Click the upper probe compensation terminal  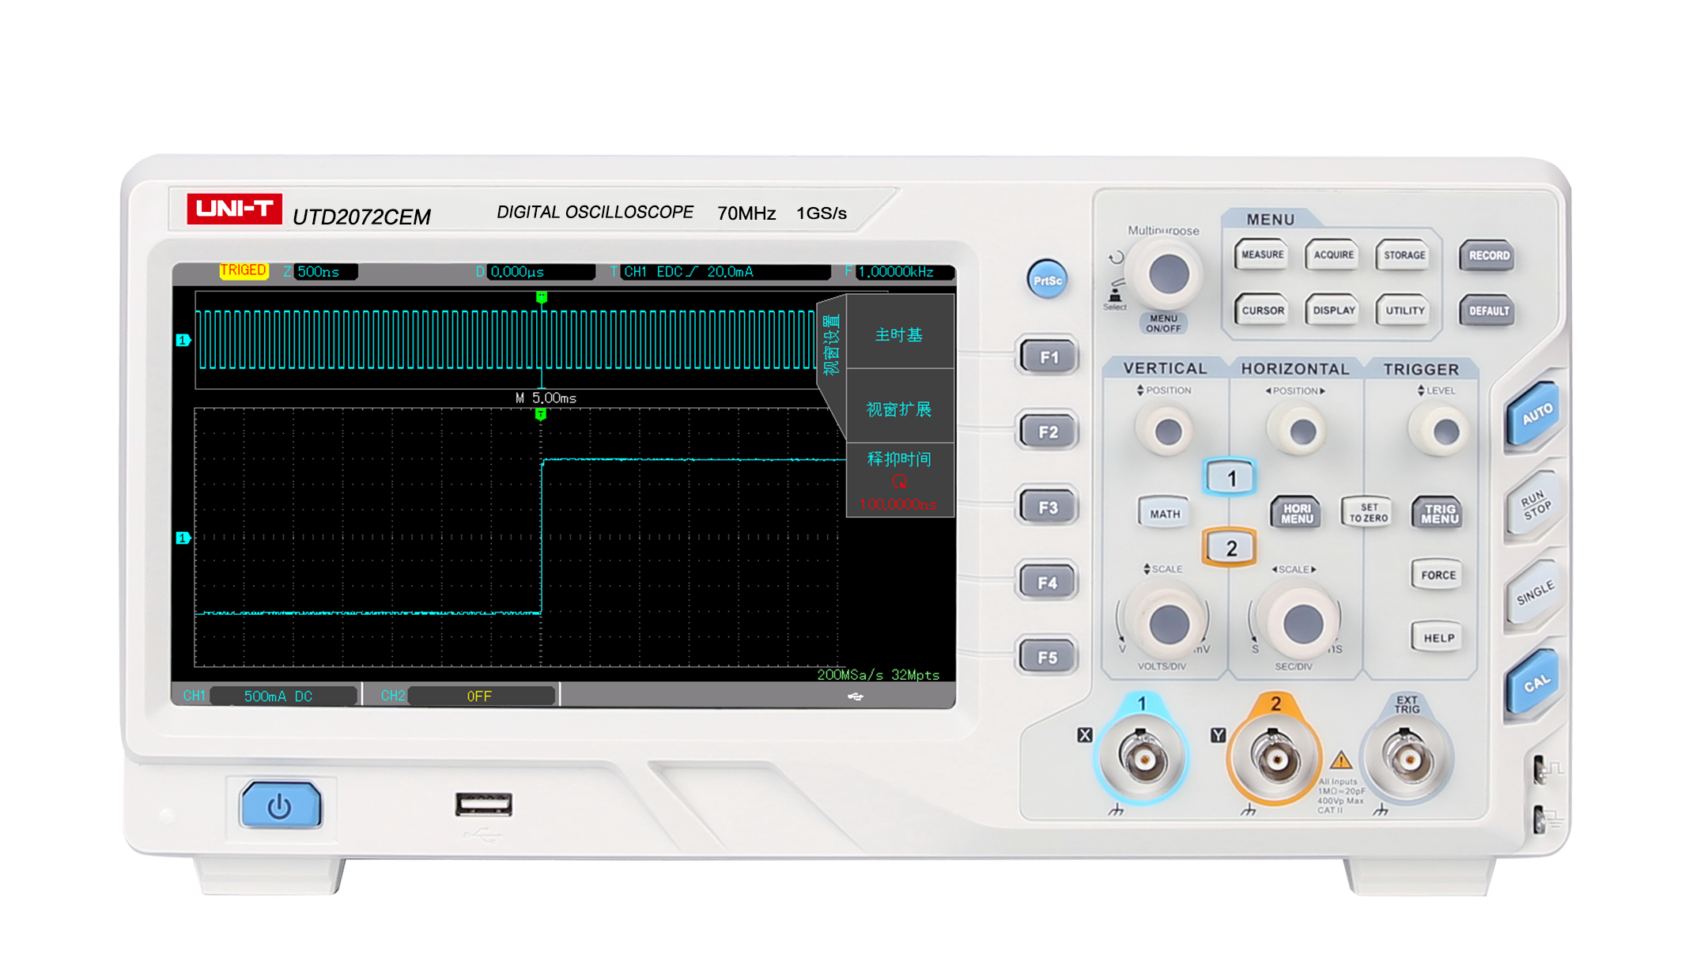coord(1540,769)
